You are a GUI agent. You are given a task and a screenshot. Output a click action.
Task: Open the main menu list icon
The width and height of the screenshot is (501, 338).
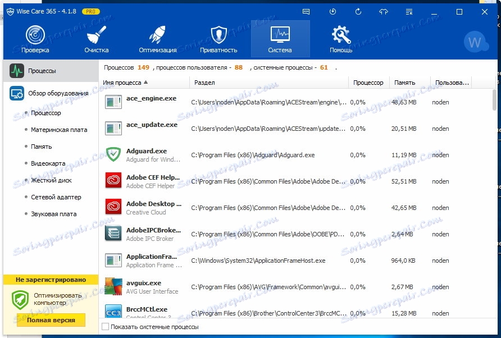click(x=409, y=12)
